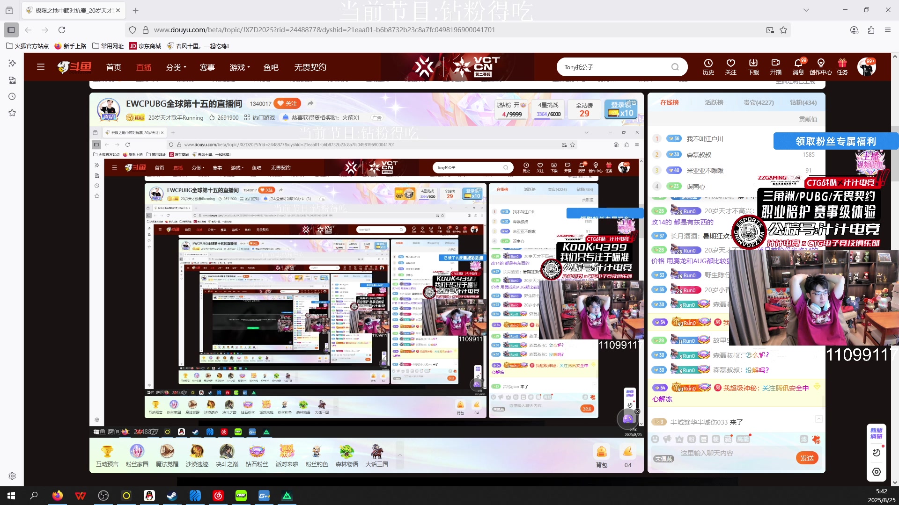Open the 沙漠遗迹 game icon
The width and height of the screenshot is (899, 505).
(197, 455)
